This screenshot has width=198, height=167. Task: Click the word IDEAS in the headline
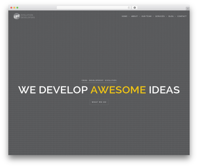tap(164, 90)
